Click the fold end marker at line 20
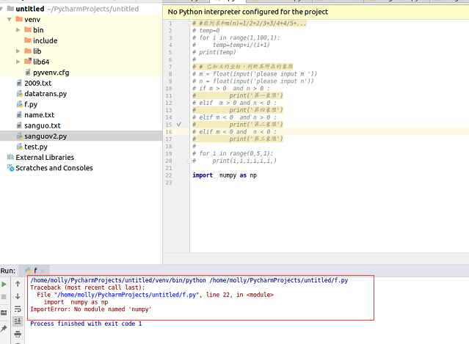The width and height of the screenshot is (469, 344). pos(189,161)
